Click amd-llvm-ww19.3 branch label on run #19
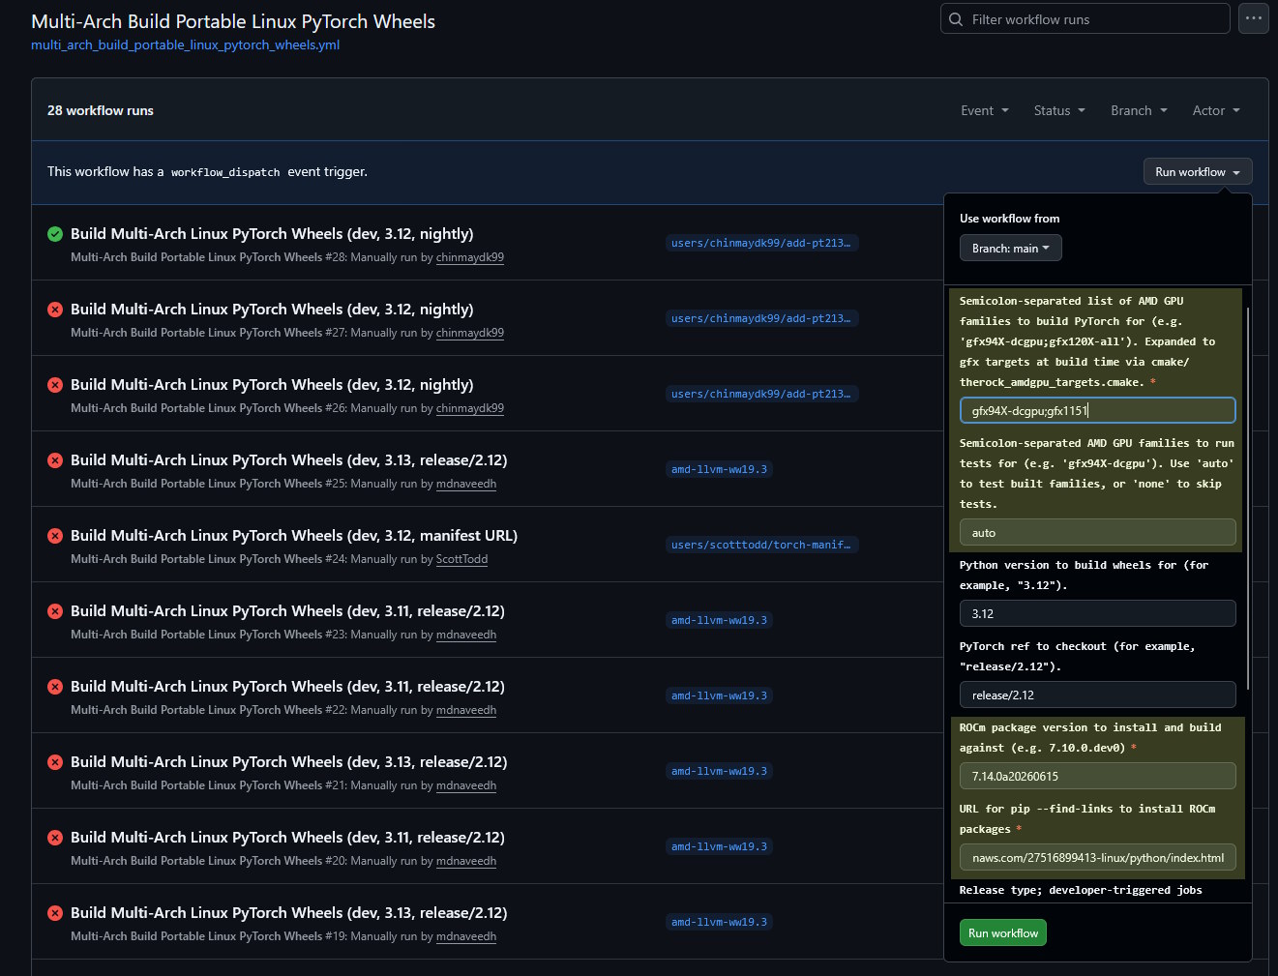Screen dimensions: 1278x976 pyautogui.click(x=719, y=922)
